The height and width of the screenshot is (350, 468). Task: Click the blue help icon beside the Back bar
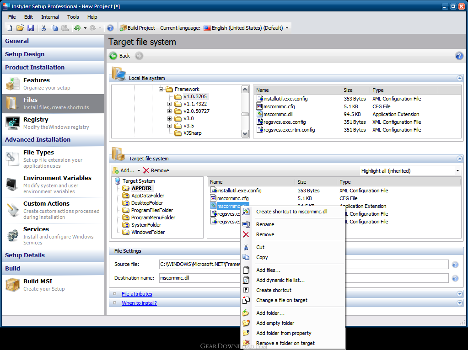click(x=459, y=56)
